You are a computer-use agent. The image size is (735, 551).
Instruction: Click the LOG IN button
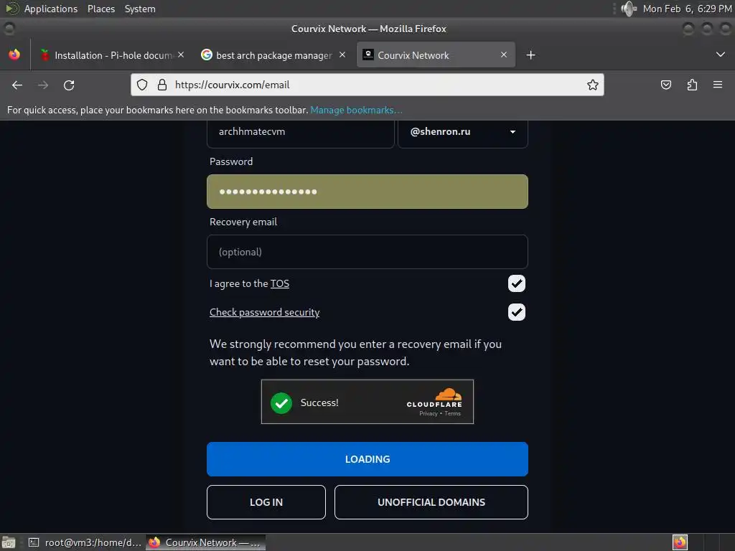[266, 502]
